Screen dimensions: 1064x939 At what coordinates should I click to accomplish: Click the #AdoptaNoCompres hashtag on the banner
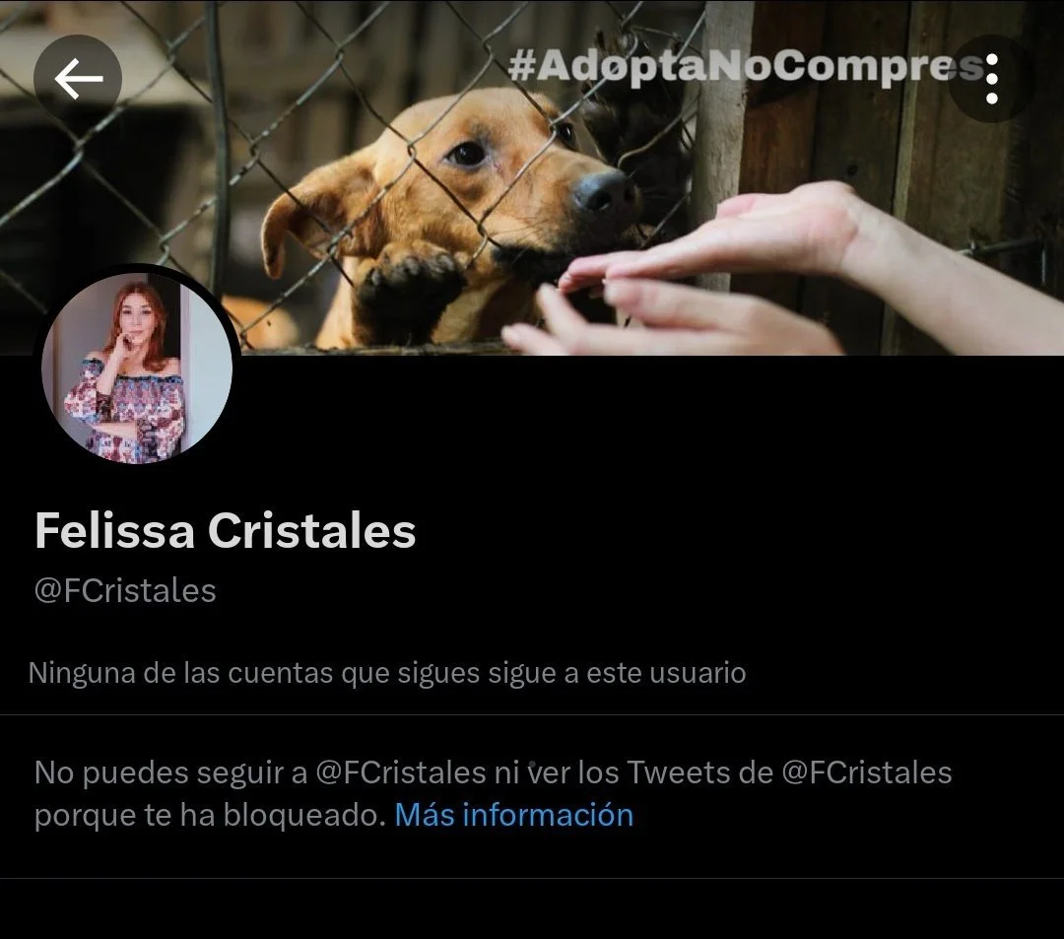click(x=745, y=66)
